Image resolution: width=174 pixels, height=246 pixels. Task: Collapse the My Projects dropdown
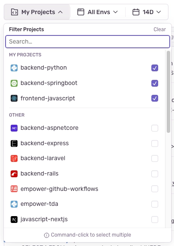tap(37, 12)
